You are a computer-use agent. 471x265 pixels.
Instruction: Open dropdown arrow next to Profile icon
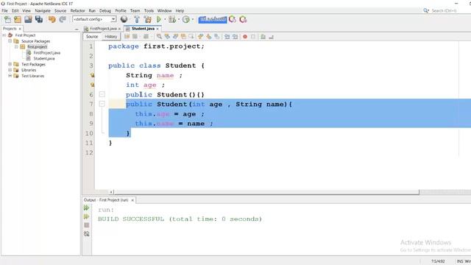pyautogui.click(x=193, y=20)
